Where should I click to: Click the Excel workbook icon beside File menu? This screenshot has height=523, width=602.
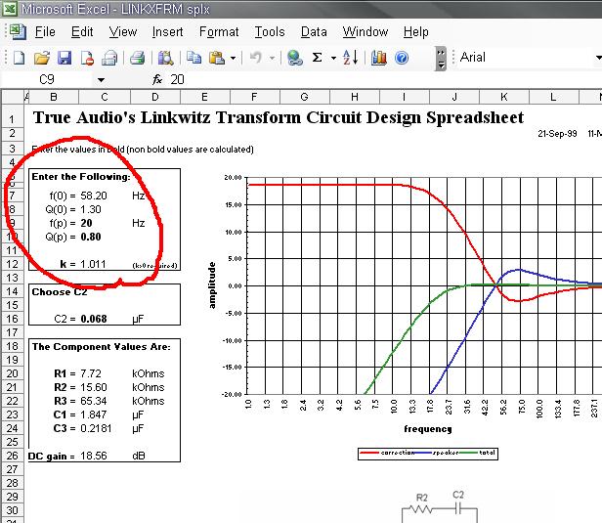(18, 32)
